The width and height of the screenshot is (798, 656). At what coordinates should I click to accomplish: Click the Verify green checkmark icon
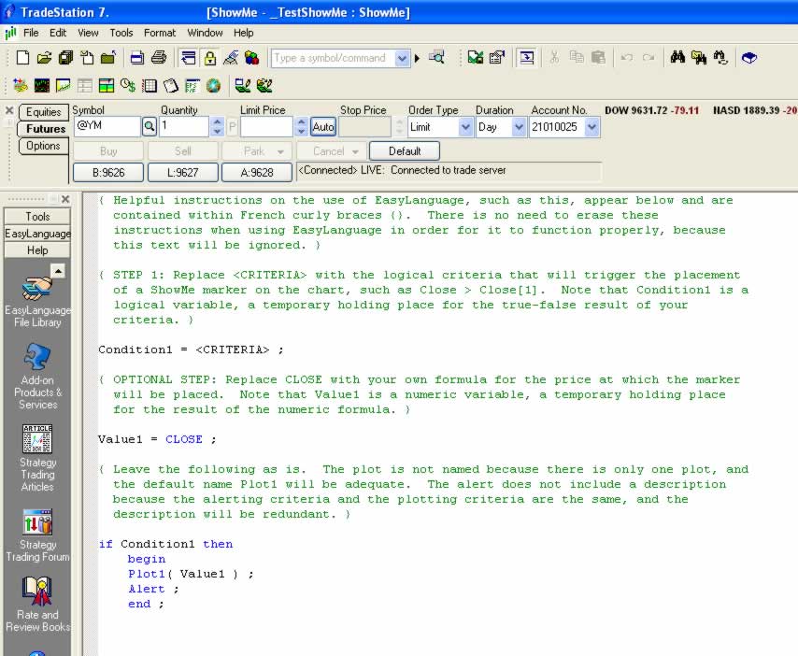(x=476, y=58)
